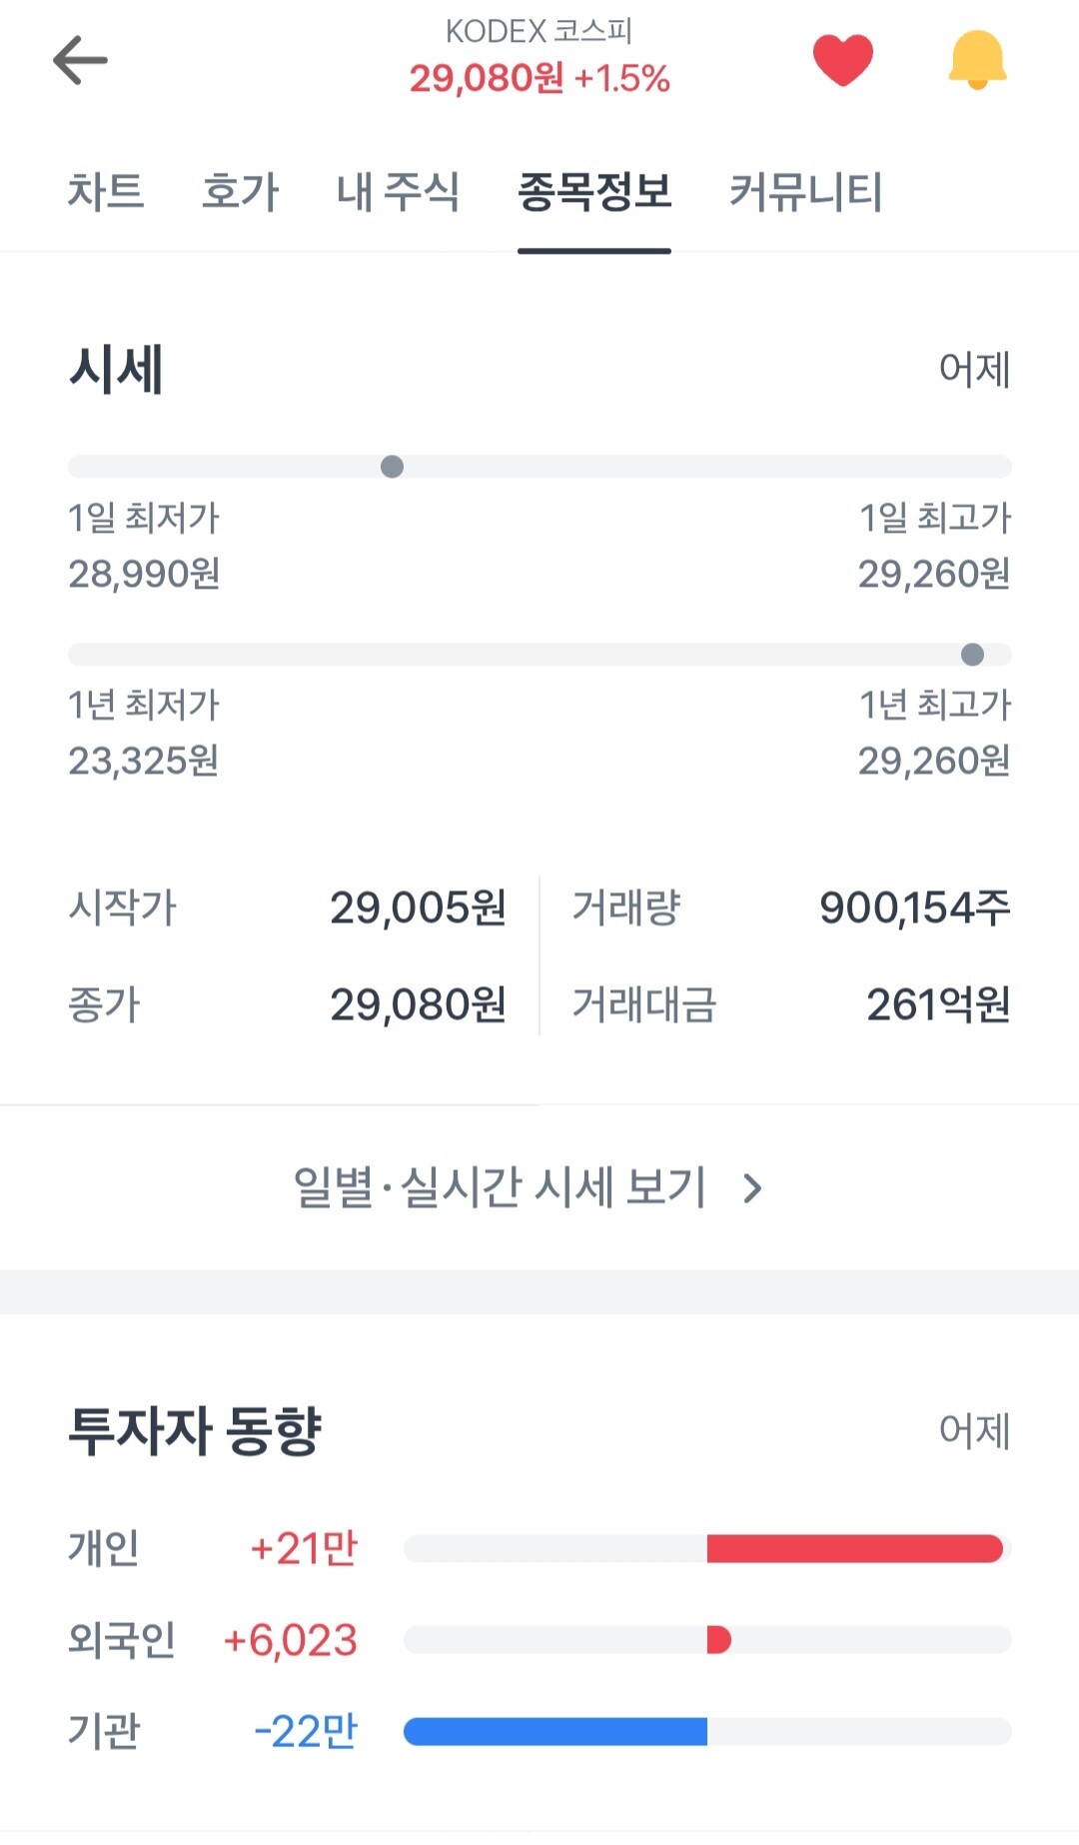Click the 1일 price range slider dot
This screenshot has width=1079, height=1845.
[x=393, y=467]
